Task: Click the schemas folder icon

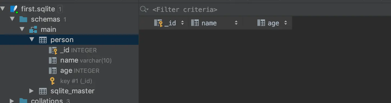Action: click(x=23, y=19)
